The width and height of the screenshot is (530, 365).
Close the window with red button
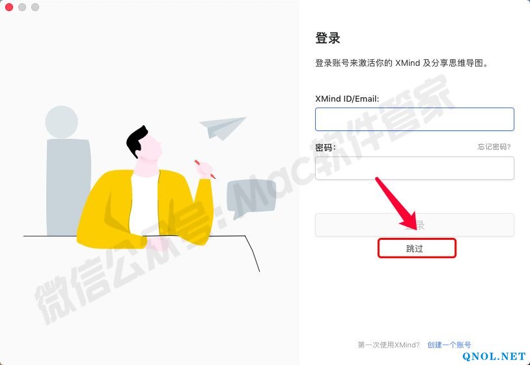9,7
